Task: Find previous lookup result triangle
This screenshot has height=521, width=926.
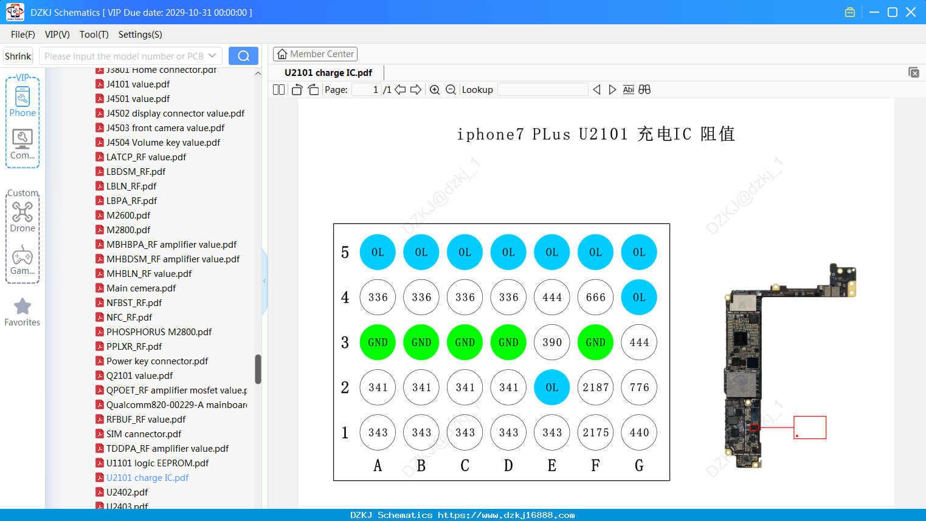Action: click(x=596, y=90)
